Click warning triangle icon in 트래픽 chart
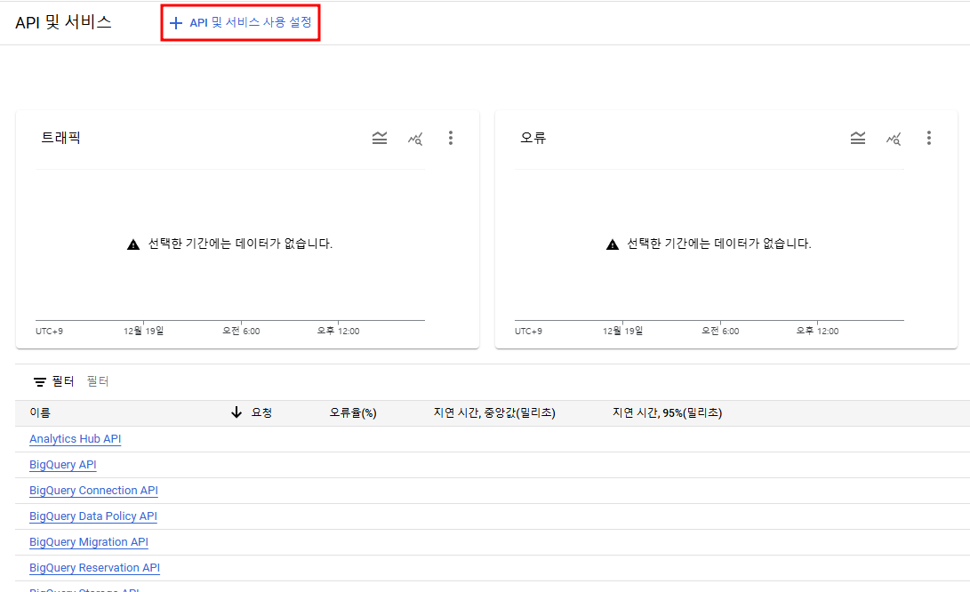 [133, 244]
